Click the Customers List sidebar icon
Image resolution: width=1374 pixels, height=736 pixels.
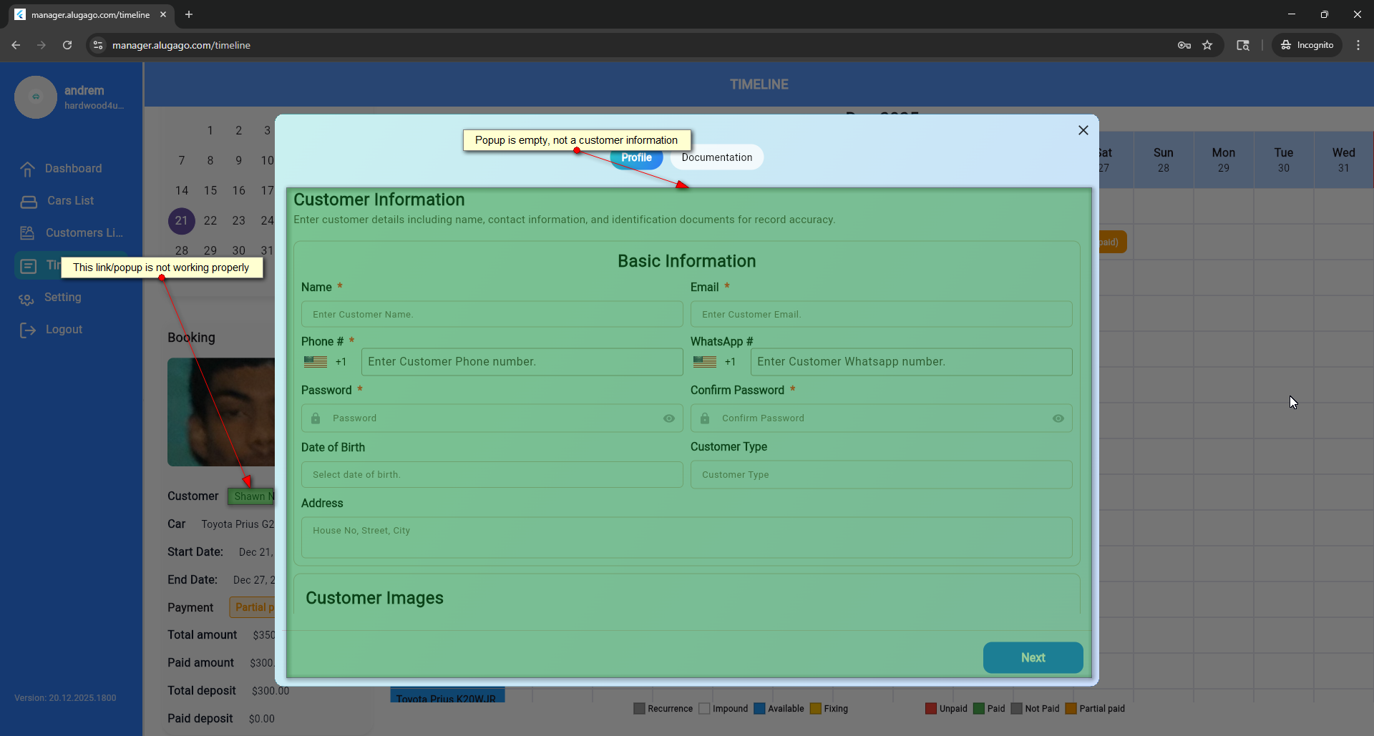click(27, 233)
